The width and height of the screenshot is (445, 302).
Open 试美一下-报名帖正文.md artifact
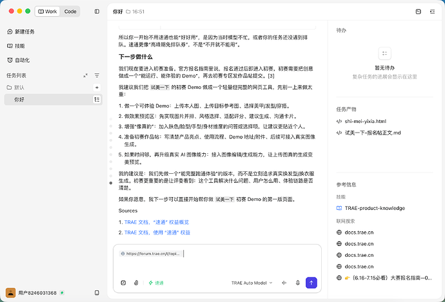pyautogui.click(x=373, y=133)
